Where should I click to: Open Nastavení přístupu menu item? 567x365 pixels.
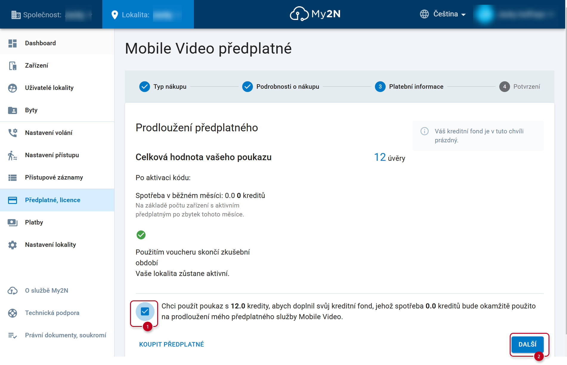(57, 155)
